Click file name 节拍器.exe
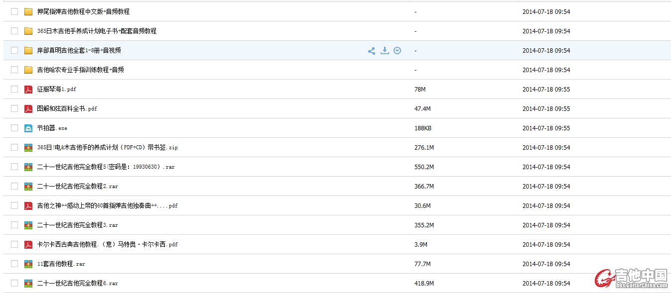Screen dimensions: 671x293 (52, 128)
